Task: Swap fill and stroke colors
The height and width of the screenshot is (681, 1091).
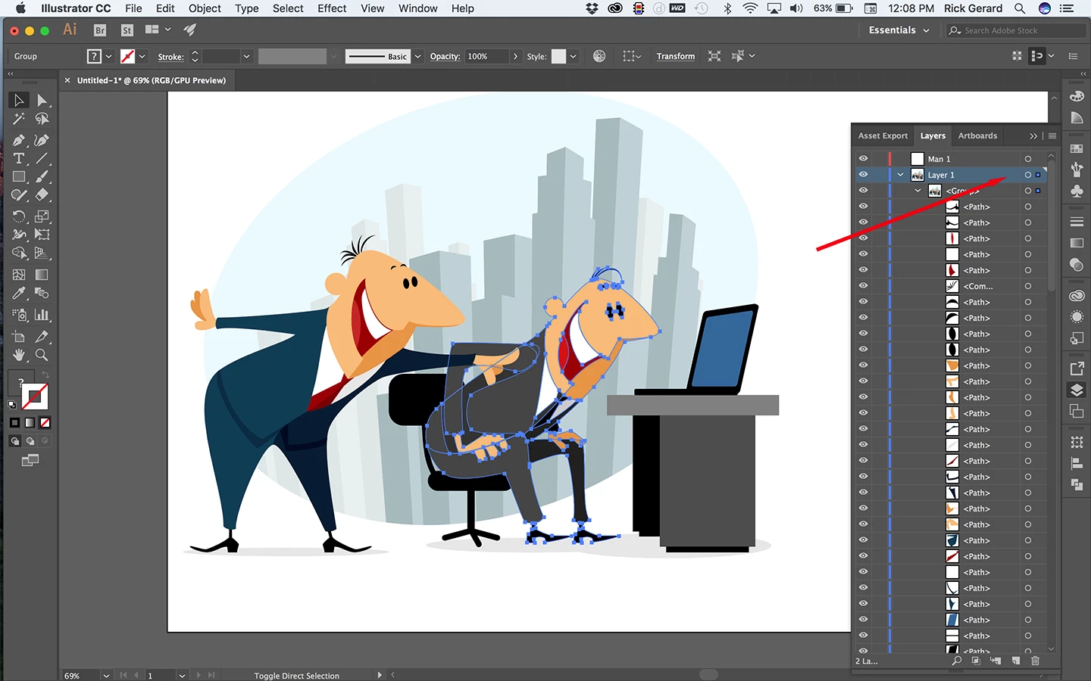Action: pyautogui.click(x=45, y=375)
